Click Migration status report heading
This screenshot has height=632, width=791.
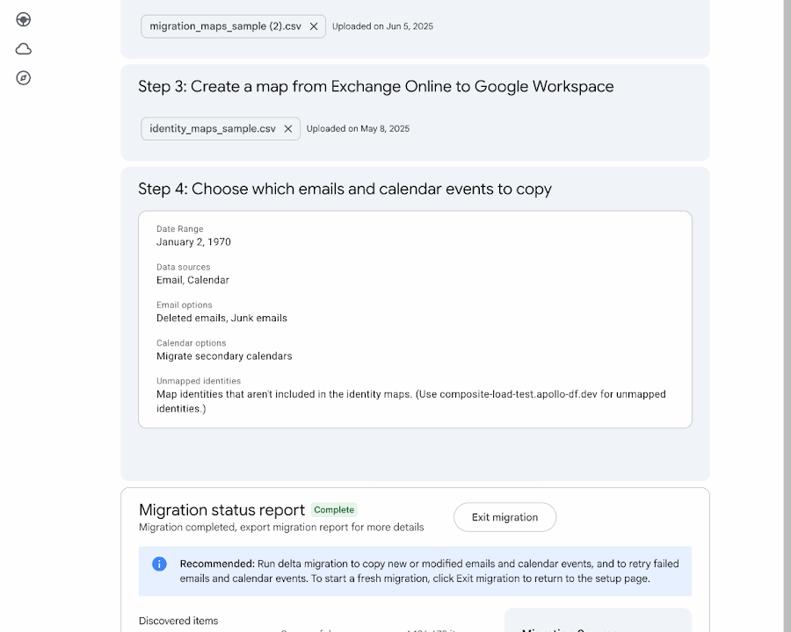pos(222,510)
